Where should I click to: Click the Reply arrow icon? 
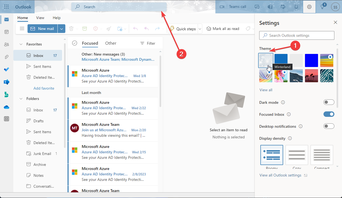[x=136, y=29]
